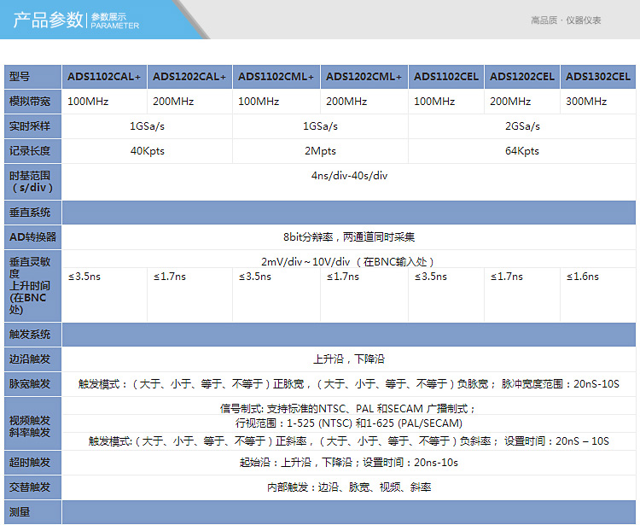Click the ≤1.6ns rise time cell
This screenshot has height=525, width=640.
[x=583, y=277]
